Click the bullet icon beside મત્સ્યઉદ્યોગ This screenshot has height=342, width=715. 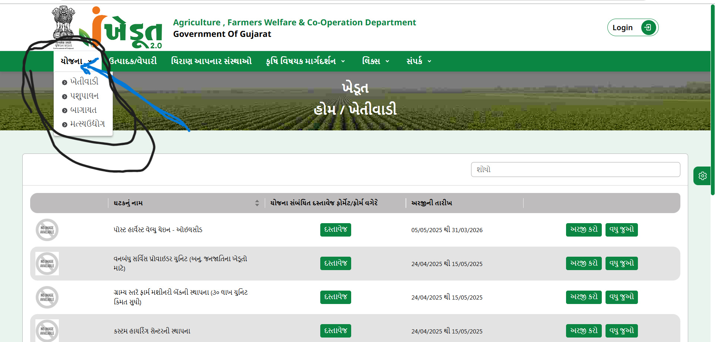coord(65,124)
